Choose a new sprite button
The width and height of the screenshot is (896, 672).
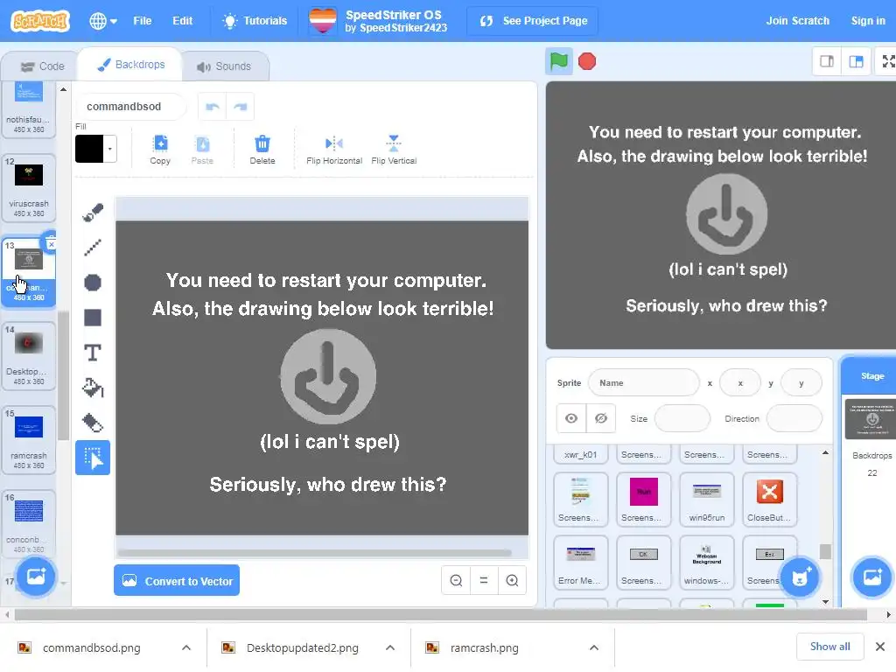(800, 577)
